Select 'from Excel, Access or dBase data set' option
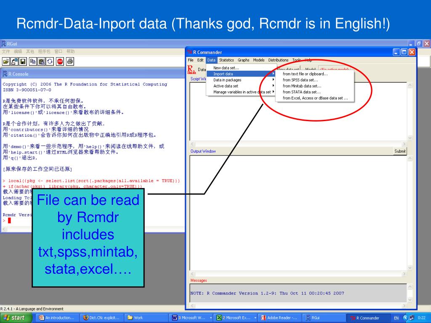The width and height of the screenshot is (431, 323). pyautogui.click(x=315, y=98)
